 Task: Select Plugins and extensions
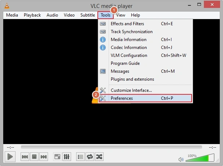click(x=145, y=79)
